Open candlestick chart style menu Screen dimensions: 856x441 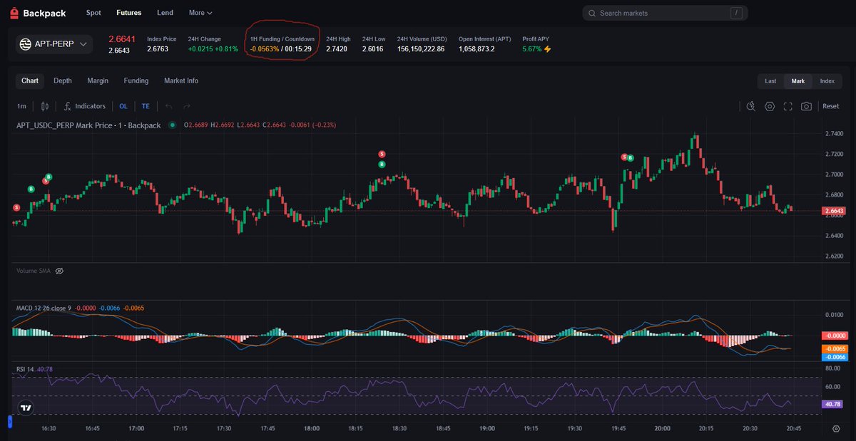point(45,106)
